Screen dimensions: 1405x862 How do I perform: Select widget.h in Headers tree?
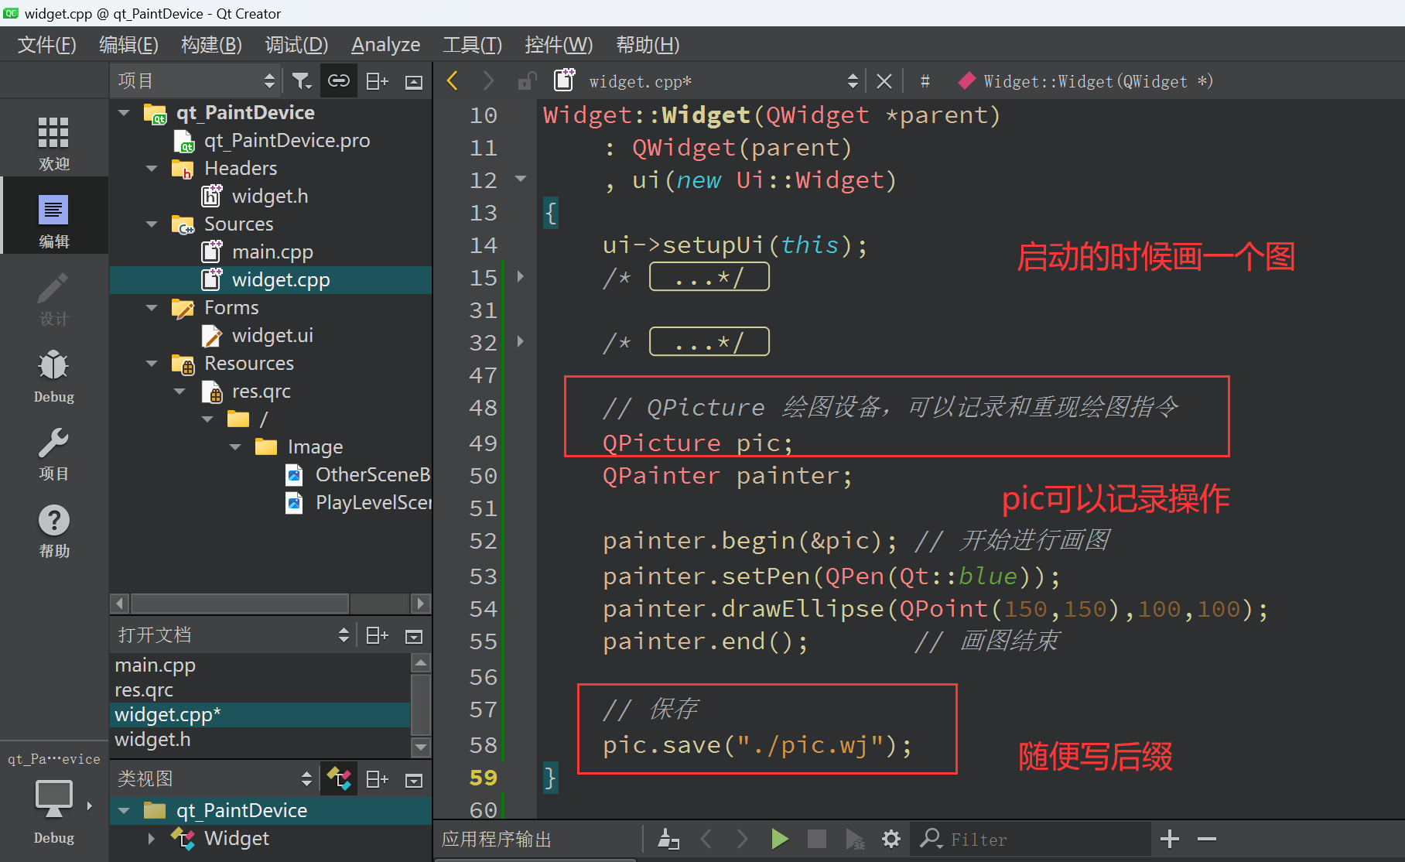coord(270,197)
